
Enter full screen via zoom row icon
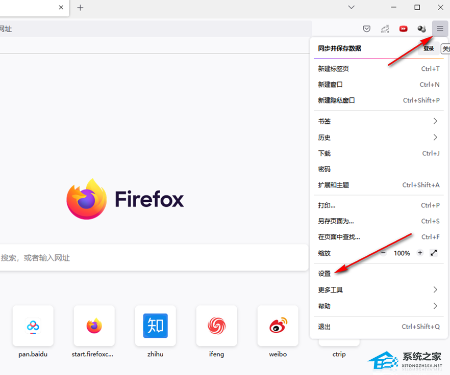(434, 253)
